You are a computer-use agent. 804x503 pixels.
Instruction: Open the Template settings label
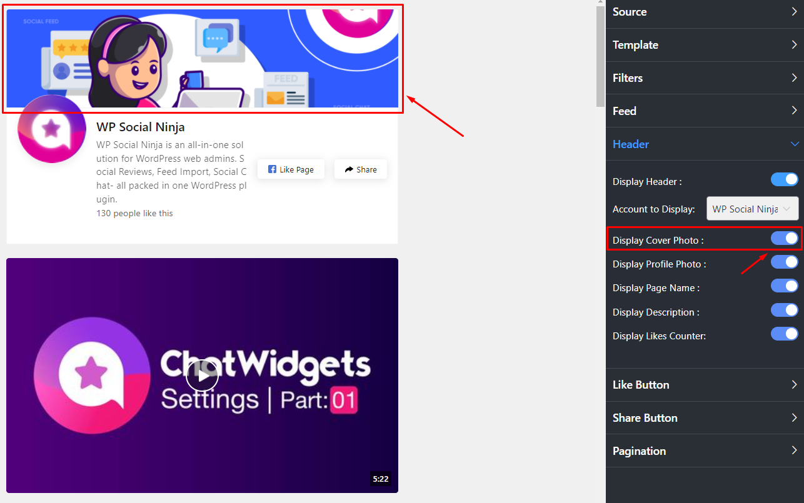[635, 45]
